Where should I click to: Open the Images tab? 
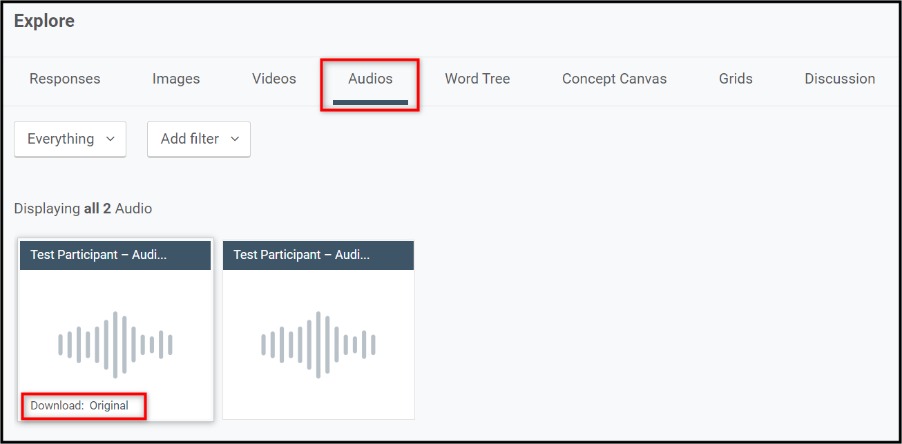pos(175,79)
